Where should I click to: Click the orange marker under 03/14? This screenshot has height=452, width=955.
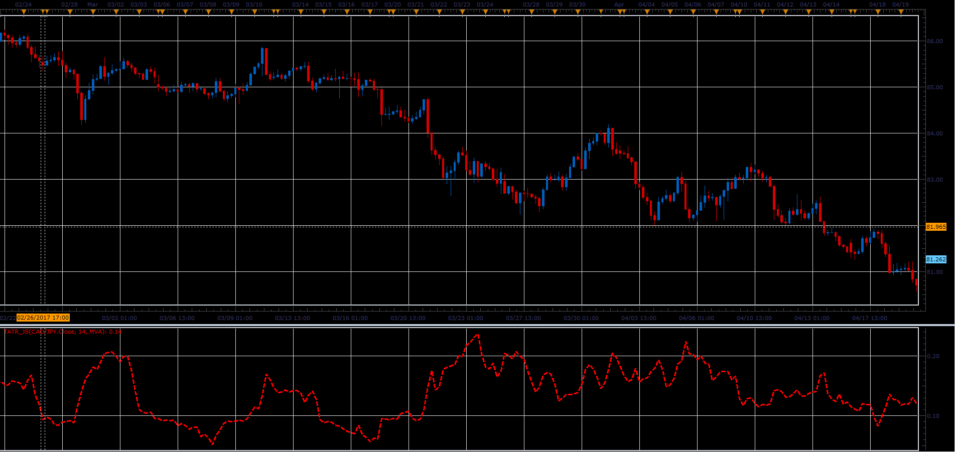[x=301, y=12]
